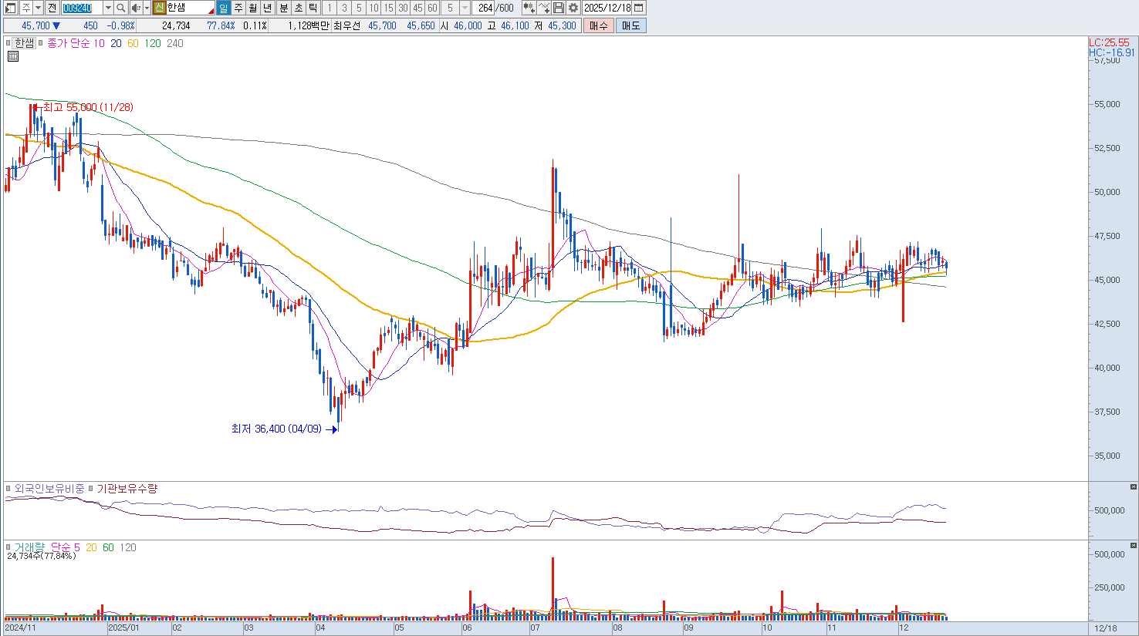This screenshot has height=636, width=1139.
Task: Expand the stock code dropdown arrow
Action: (x=108, y=8)
